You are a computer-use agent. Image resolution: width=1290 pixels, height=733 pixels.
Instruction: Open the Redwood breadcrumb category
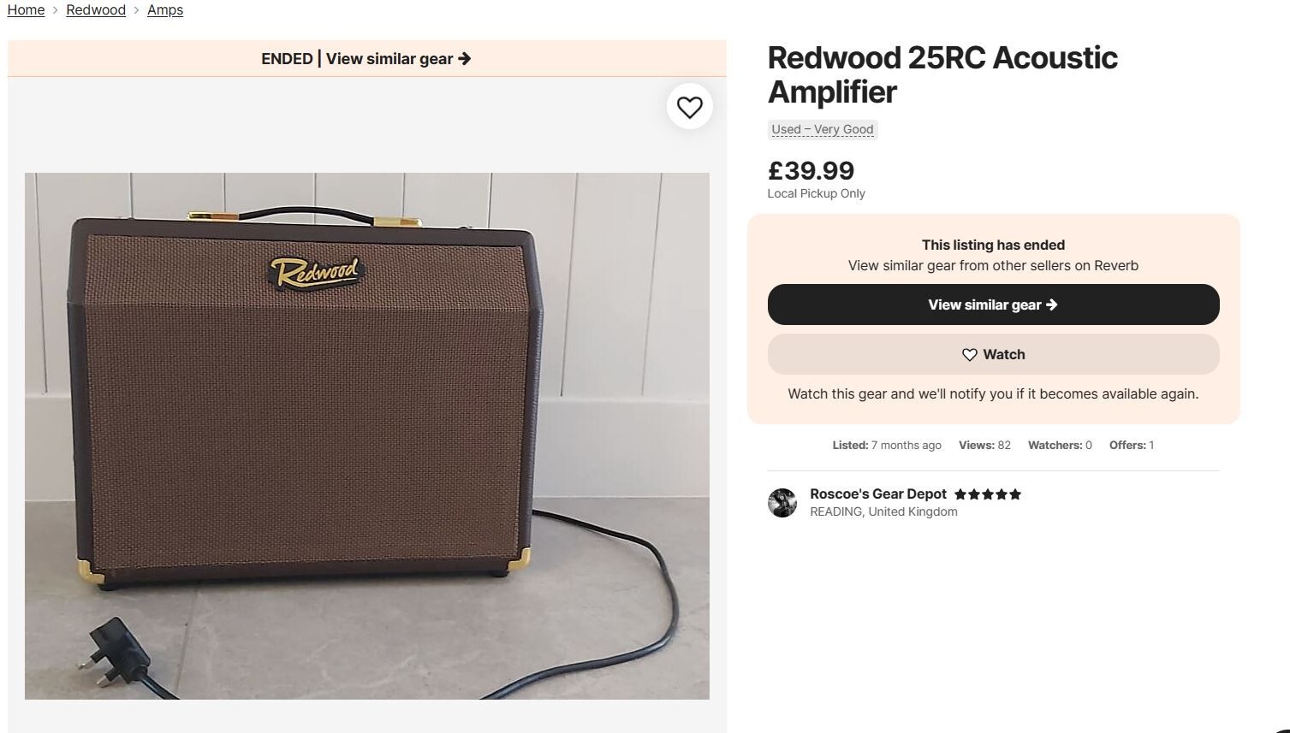[x=95, y=9]
